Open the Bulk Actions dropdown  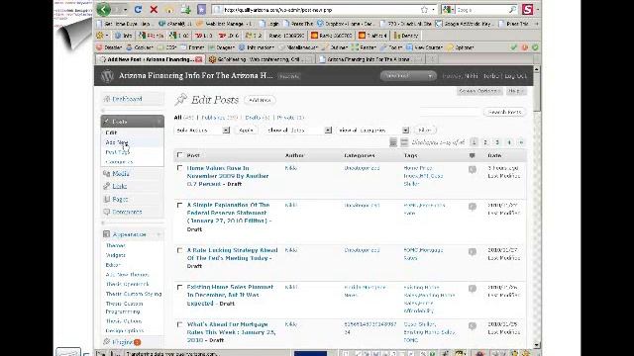tap(202, 130)
